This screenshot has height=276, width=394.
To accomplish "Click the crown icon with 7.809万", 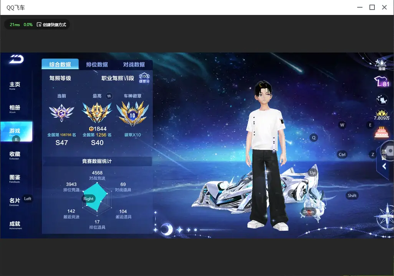I will [382, 115].
